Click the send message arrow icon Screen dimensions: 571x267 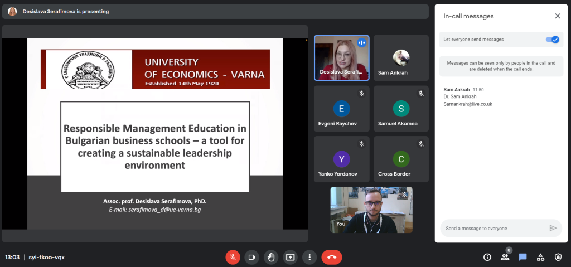[x=553, y=228]
